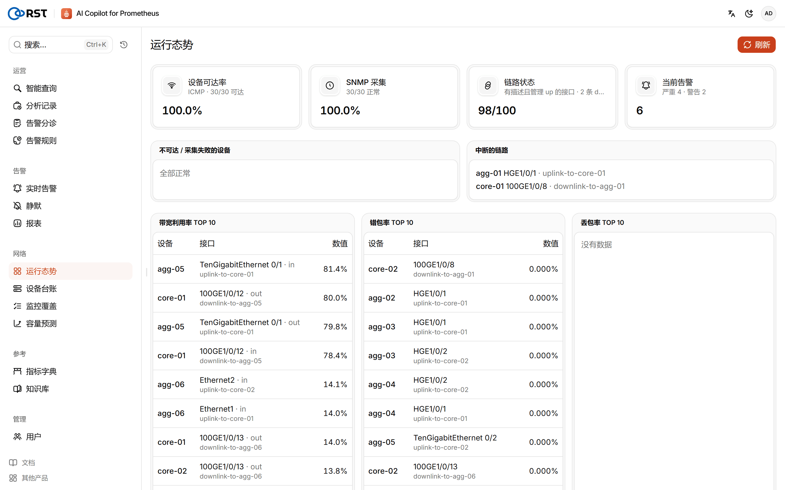Screen dimensions: 785x490
Task: Click the 当前告警 card bell icon
Action: tap(646, 85)
